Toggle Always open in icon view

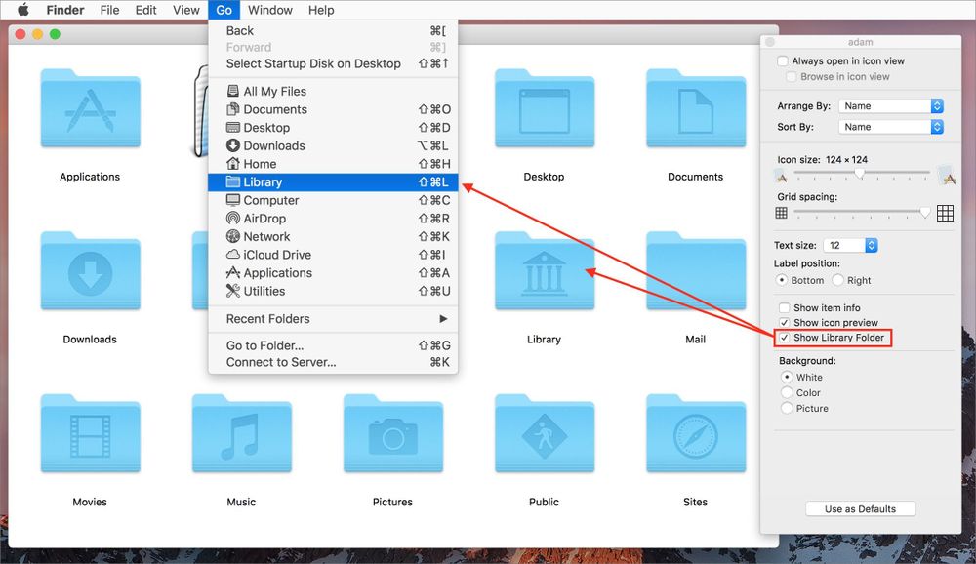[783, 61]
